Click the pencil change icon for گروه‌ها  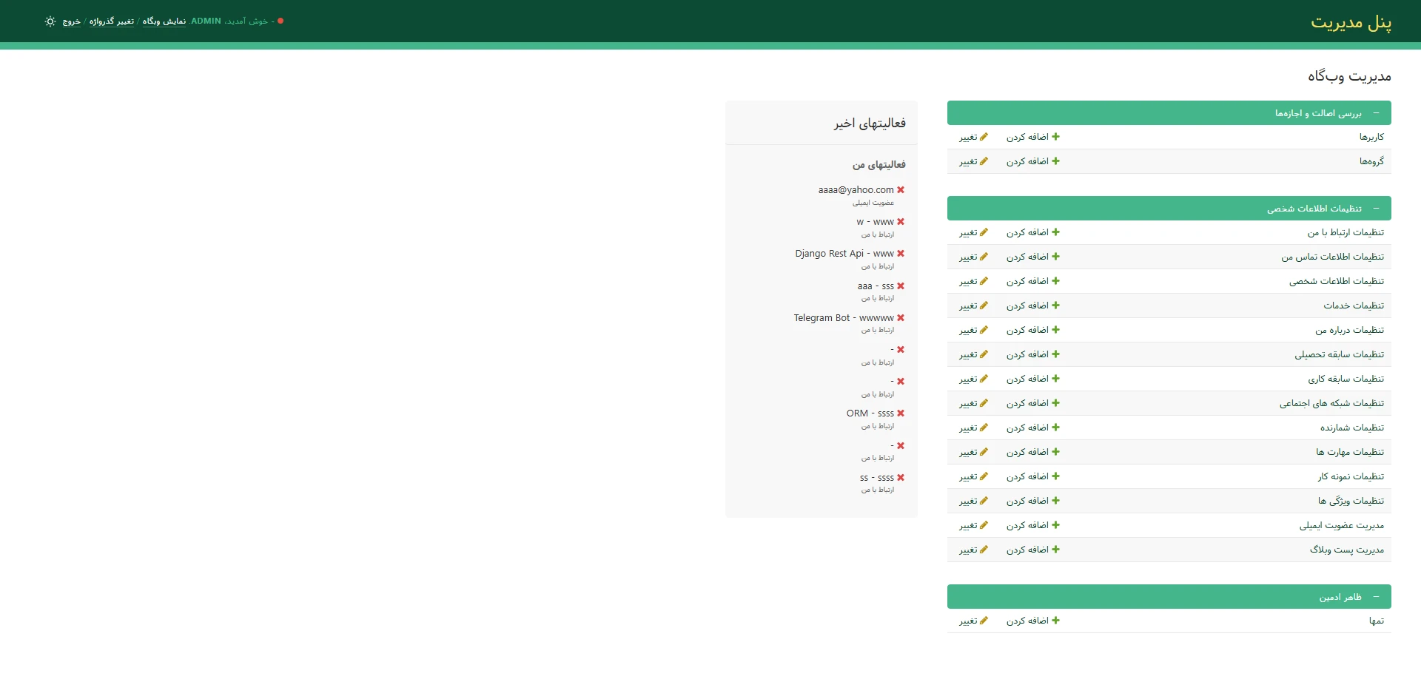[x=984, y=161]
